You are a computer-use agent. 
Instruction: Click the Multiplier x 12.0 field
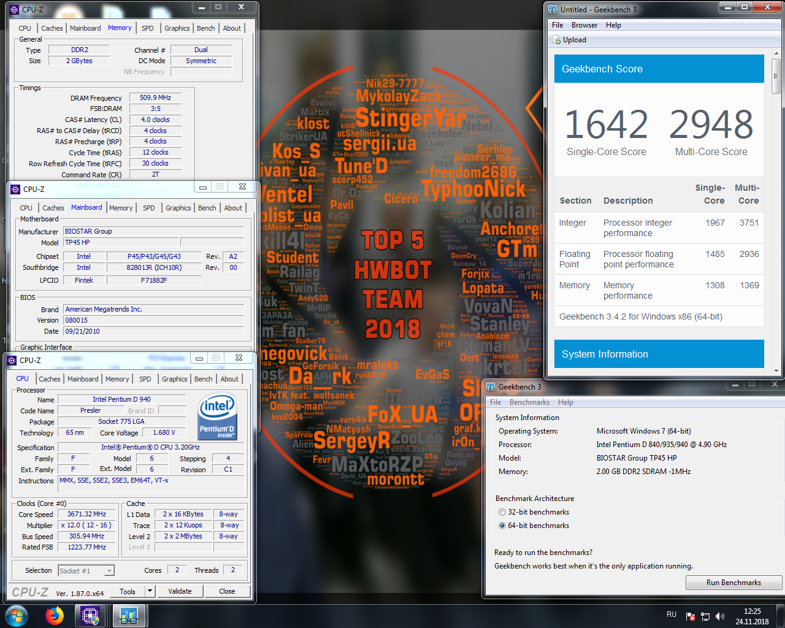click(86, 525)
